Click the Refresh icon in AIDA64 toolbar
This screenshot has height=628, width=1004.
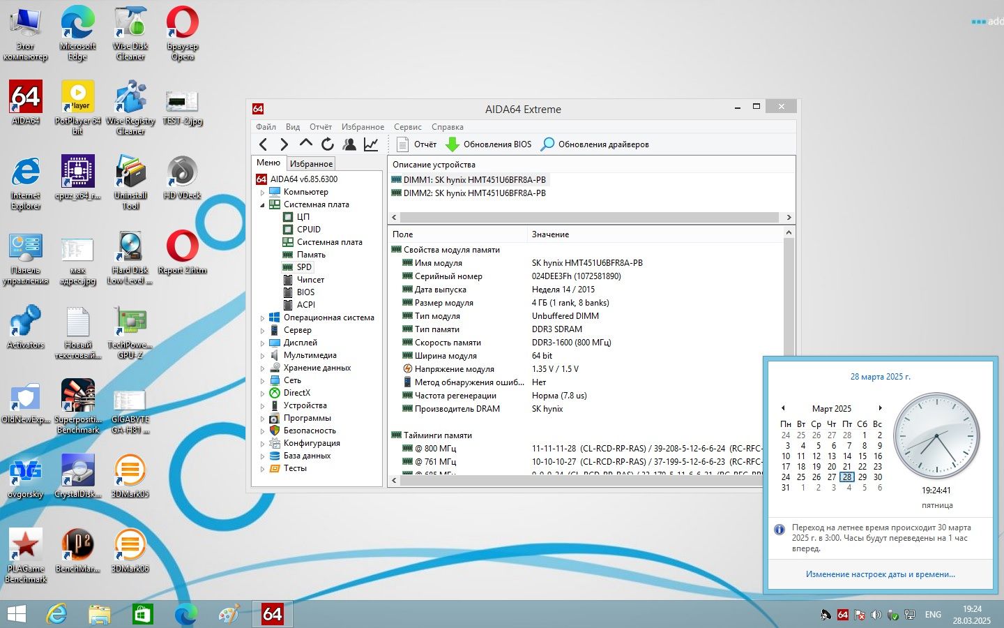tap(328, 144)
